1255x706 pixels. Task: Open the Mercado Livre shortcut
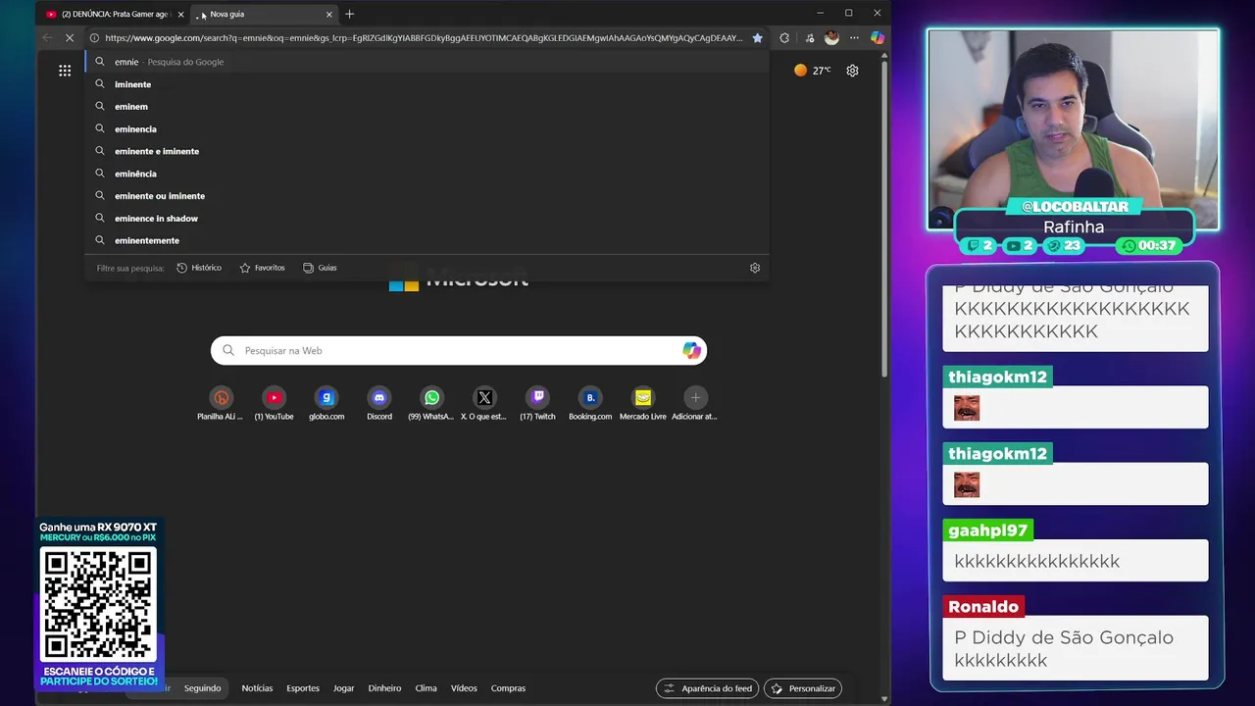tap(643, 403)
